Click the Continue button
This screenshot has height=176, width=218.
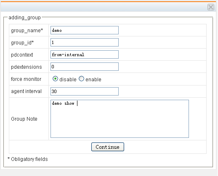(x=108, y=147)
